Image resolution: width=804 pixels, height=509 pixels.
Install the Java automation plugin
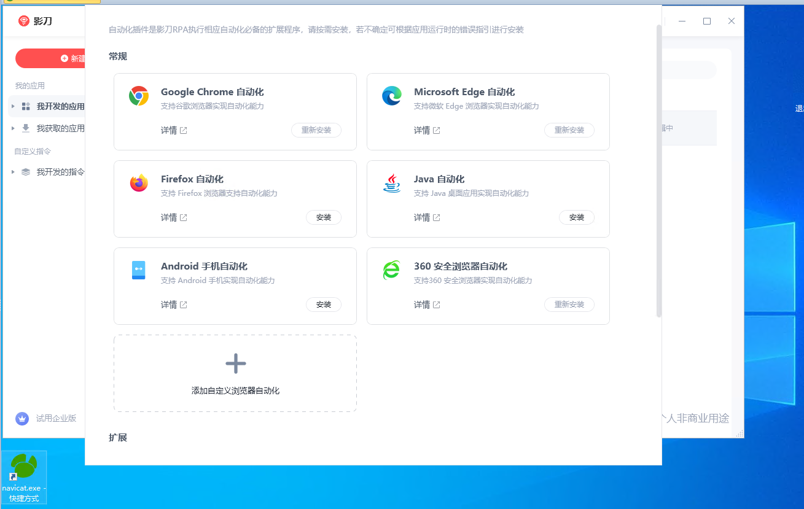point(577,217)
